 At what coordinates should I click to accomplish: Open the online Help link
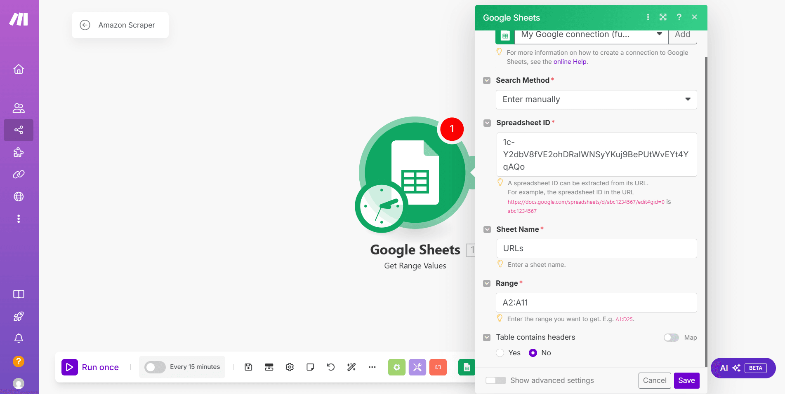point(570,62)
